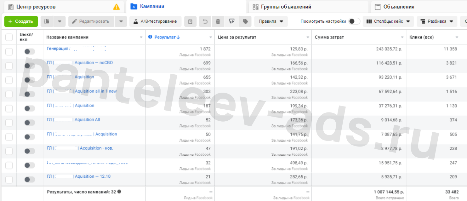
Task: Expand the dropdown arrow beside Редактировать
Action: pos(121,21)
